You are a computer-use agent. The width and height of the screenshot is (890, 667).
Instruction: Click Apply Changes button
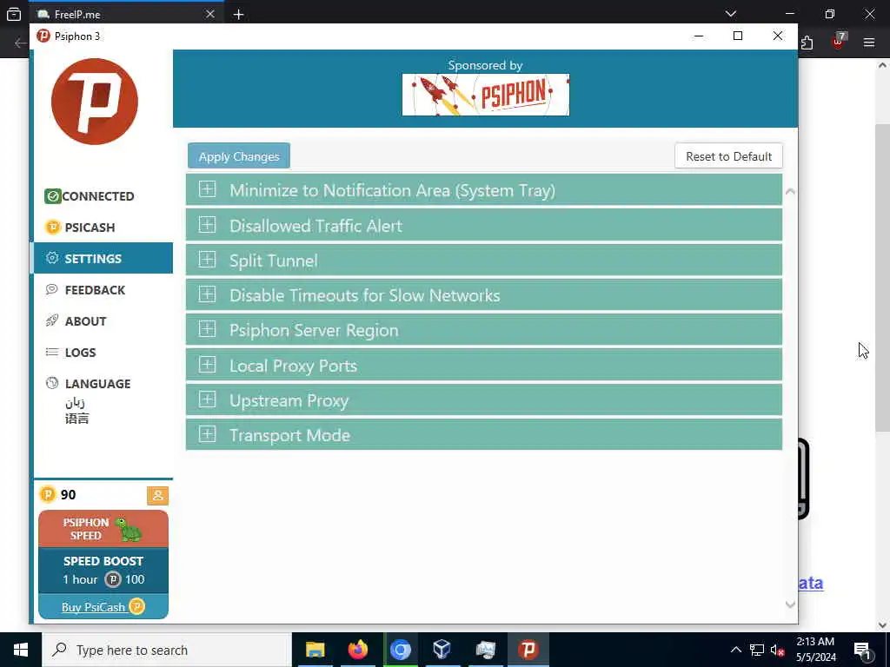239,156
